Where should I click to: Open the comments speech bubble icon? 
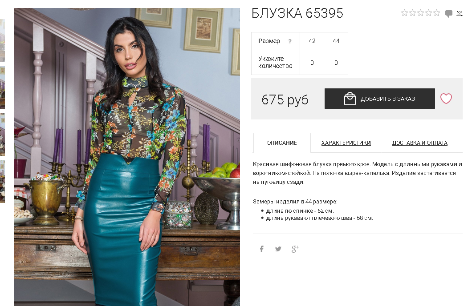448,13
